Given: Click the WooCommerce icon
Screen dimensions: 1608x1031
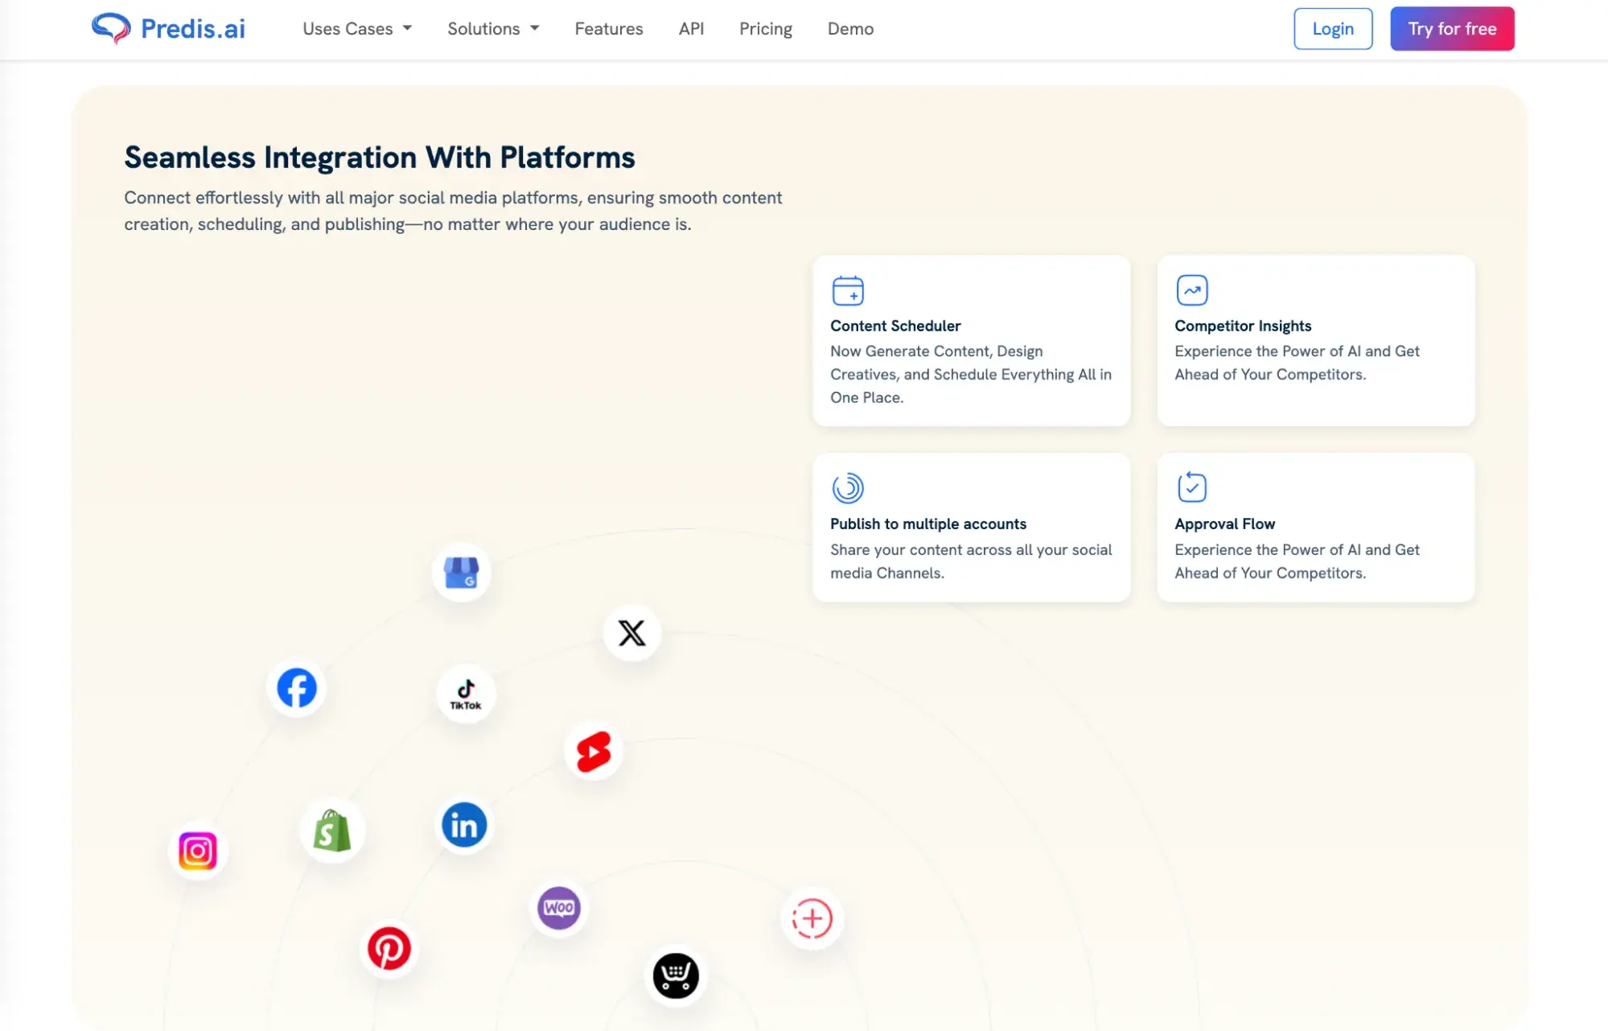Looking at the screenshot, I should pos(559,908).
